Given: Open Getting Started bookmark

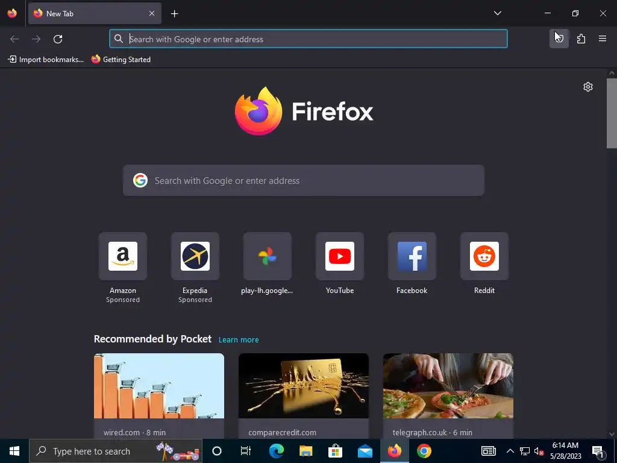Looking at the screenshot, I should [x=121, y=60].
